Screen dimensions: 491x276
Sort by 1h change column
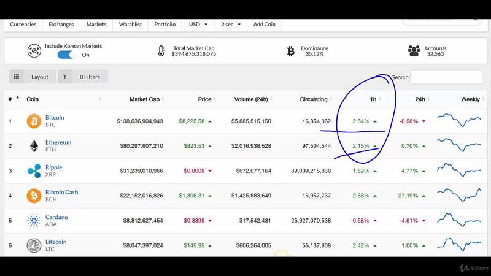click(376, 99)
